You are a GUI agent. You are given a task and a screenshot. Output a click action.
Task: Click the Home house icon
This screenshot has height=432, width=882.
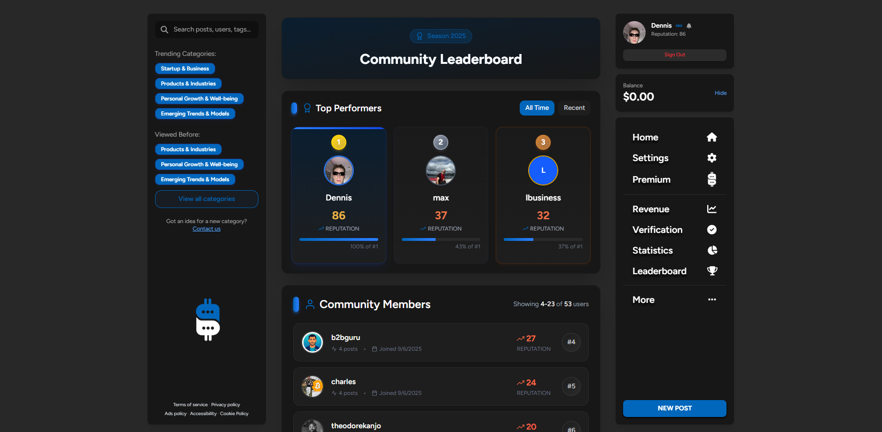pos(712,137)
